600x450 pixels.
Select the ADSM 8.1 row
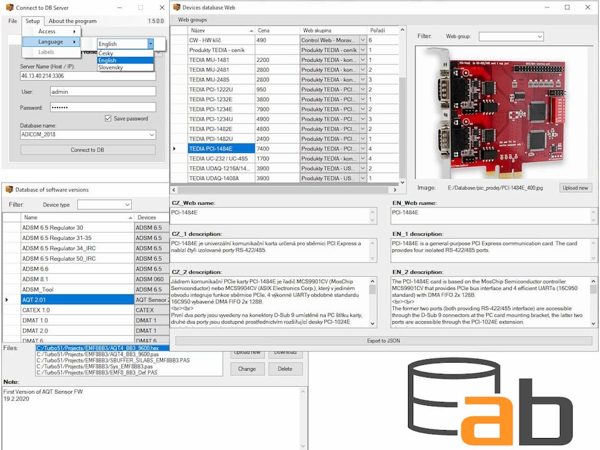(x=86, y=279)
